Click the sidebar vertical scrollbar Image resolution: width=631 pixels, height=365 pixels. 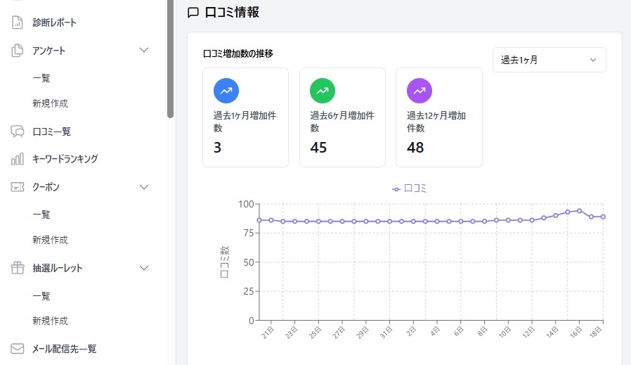pyautogui.click(x=170, y=56)
